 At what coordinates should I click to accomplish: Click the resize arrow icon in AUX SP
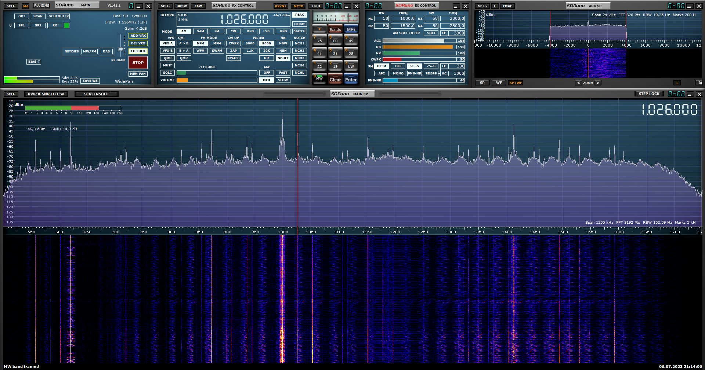coord(699,83)
